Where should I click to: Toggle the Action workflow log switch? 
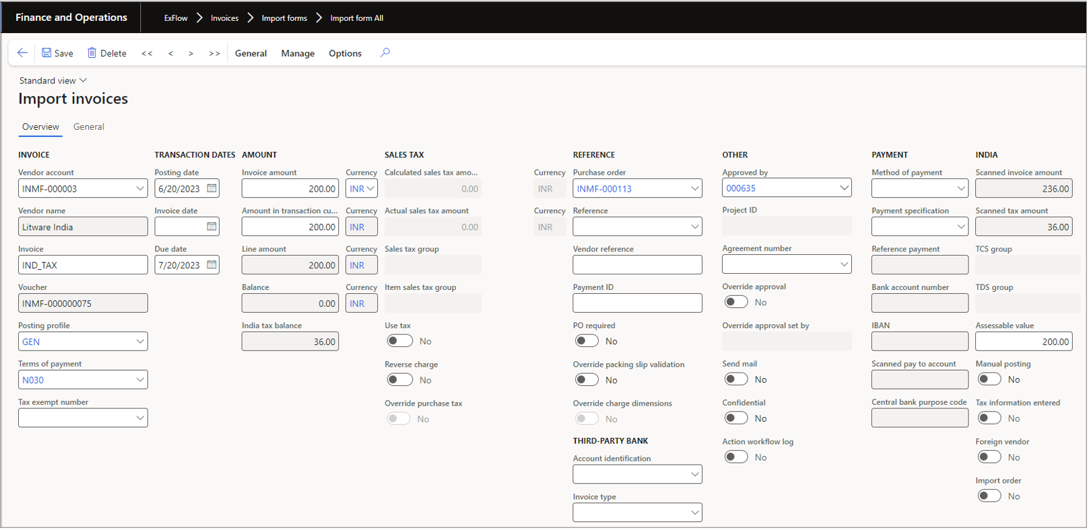pyautogui.click(x=736, y=457)
